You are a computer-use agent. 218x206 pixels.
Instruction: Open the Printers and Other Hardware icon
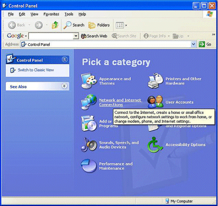pos(155,81)
